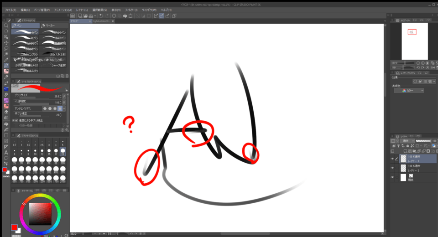The image size is (438, 237).
Task: Open the blend mode 通常 dropdown
Action: pyautogui.click(x=407, y=141)
